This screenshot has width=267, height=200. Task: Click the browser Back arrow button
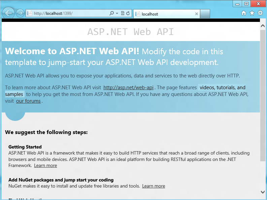pyautogui.click(x=8, y=13)
